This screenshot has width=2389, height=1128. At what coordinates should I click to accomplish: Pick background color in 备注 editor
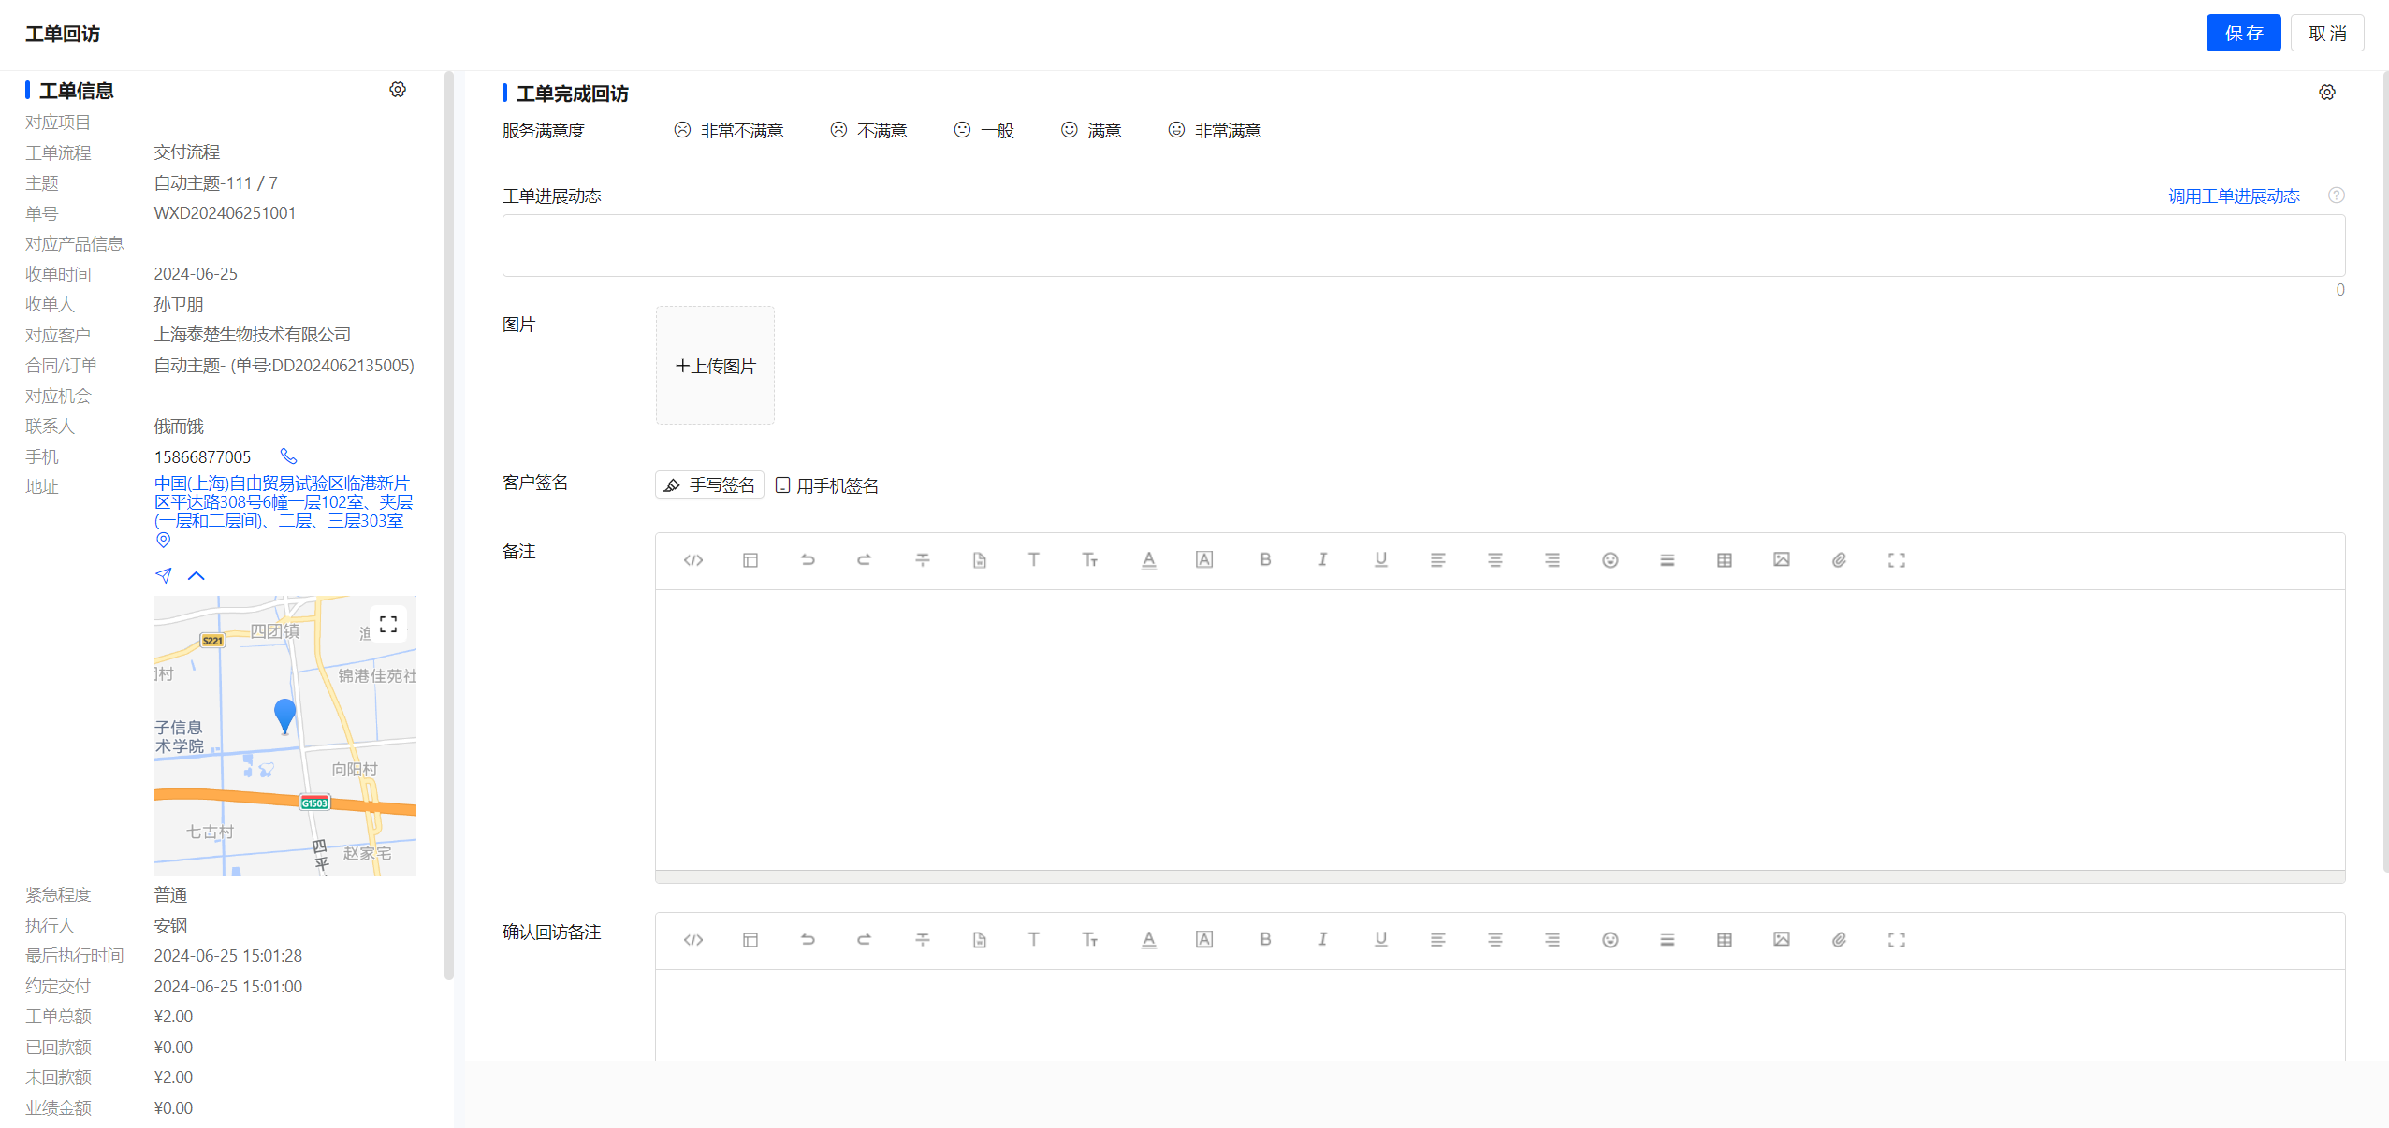(1204, 560)
